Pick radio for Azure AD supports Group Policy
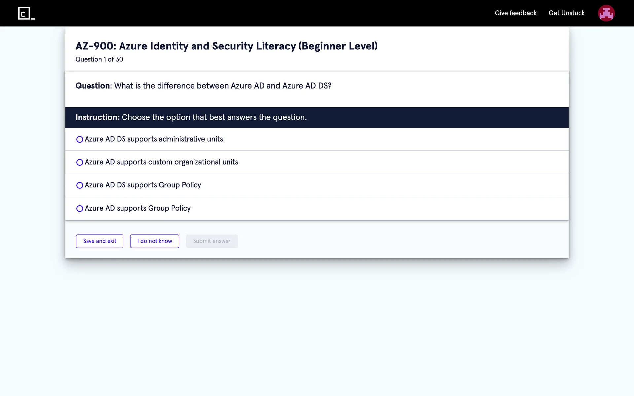This screenshot has width=634, height=396. [80, 209]
